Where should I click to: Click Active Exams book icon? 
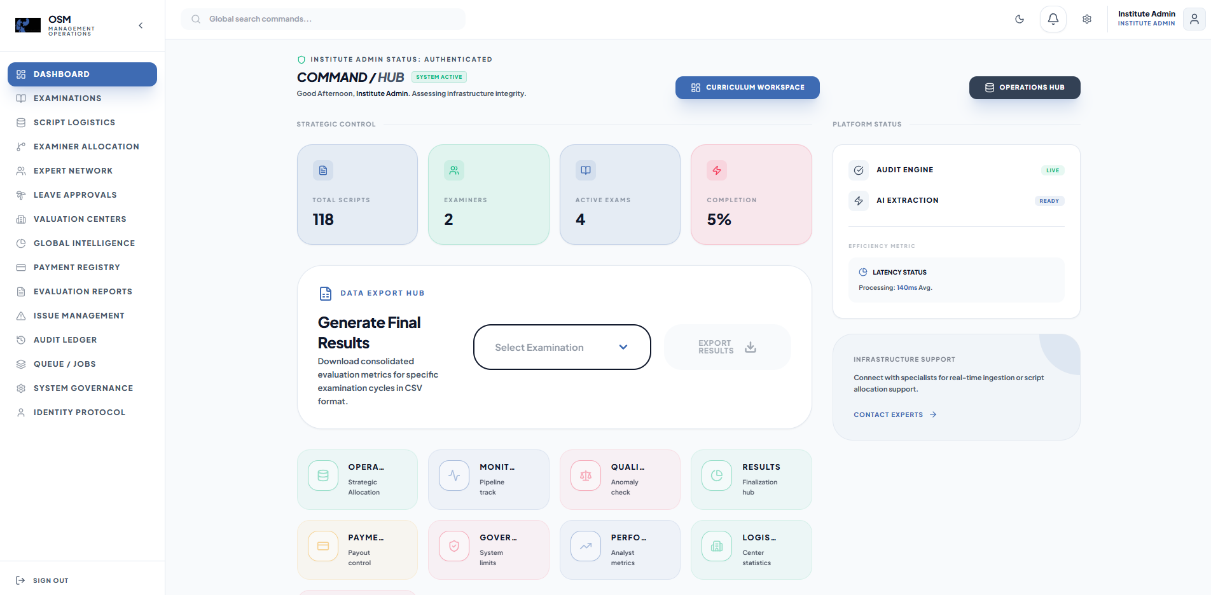pyautogui.click(x=586, y=170)
